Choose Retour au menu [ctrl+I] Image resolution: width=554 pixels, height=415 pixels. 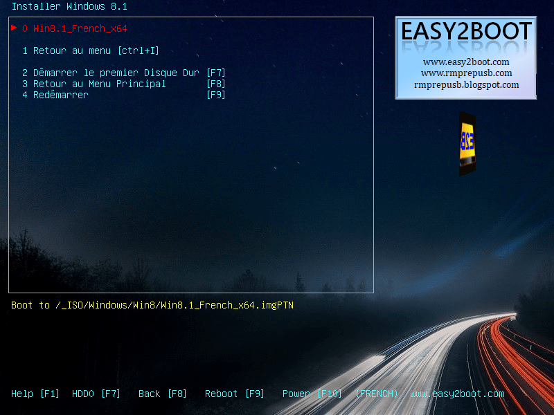point(91,50)
